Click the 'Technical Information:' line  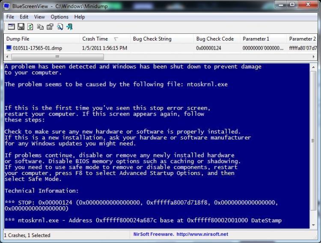click(42, 191)
